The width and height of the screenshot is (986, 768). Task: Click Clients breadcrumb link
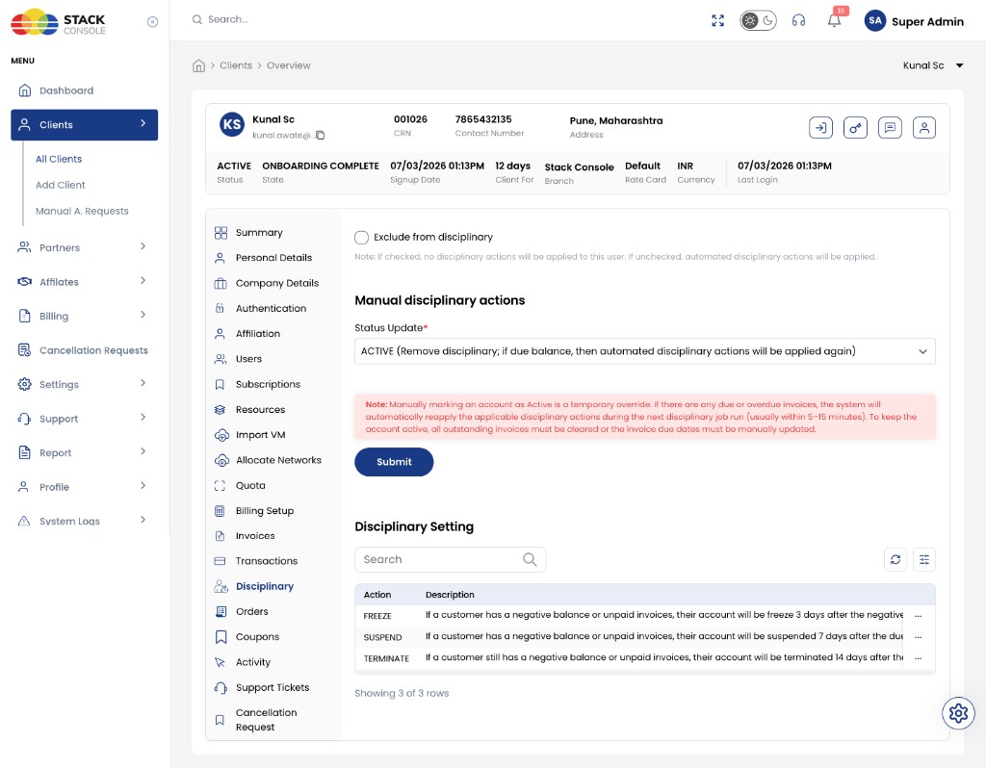click(236, 65)
